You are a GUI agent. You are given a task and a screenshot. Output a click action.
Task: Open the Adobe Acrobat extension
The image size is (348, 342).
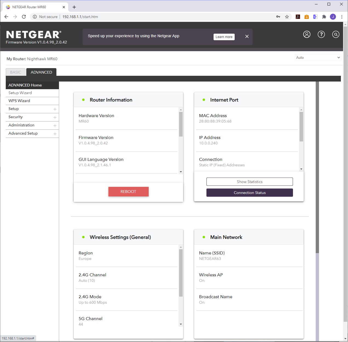click(x=298, y=17)
